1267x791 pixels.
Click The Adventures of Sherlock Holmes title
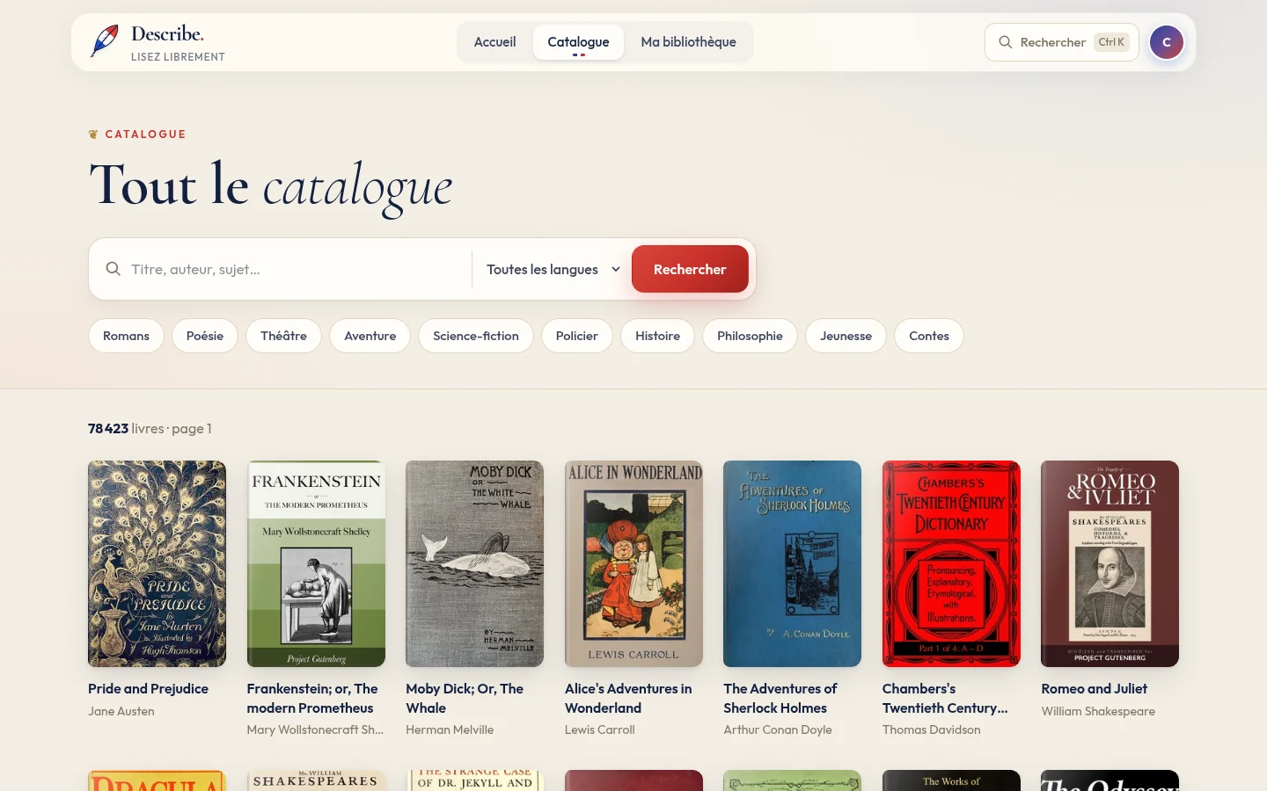[780, 699]
